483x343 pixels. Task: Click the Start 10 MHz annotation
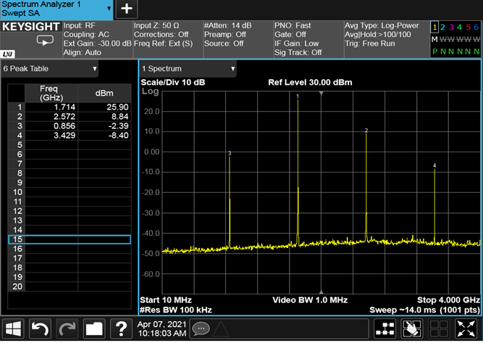click(166, 300)
